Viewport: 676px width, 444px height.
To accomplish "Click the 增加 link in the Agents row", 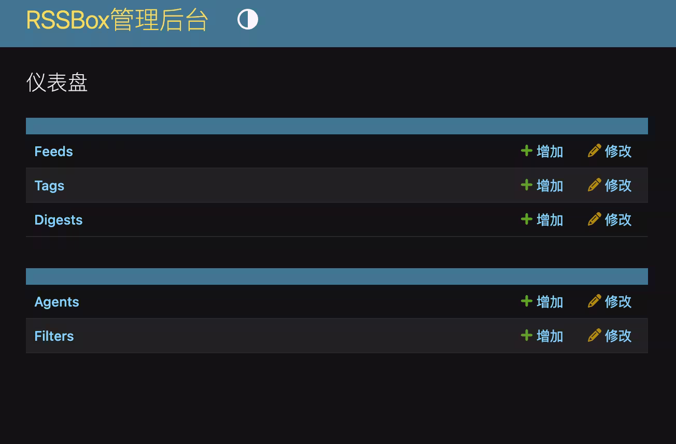I will pyautogui.click(x=550, y=301).
